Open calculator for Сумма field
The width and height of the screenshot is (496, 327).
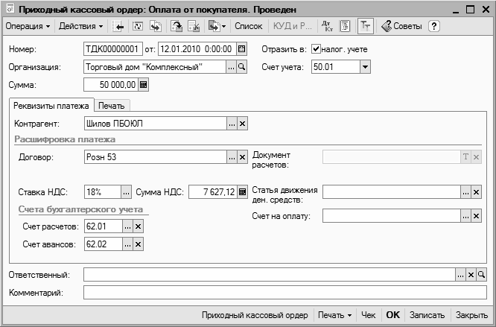[144, 85]
